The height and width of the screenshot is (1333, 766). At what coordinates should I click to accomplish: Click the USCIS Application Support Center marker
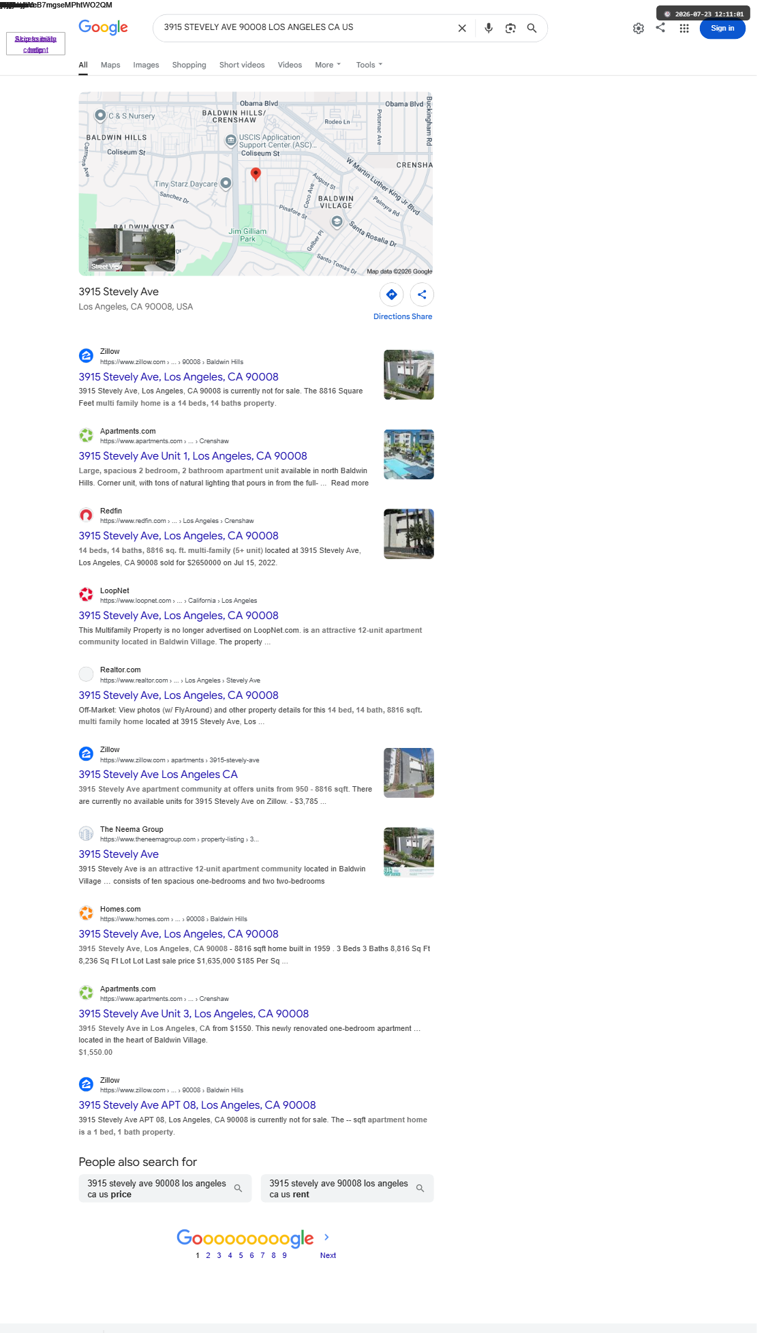[x=231, y=140]
